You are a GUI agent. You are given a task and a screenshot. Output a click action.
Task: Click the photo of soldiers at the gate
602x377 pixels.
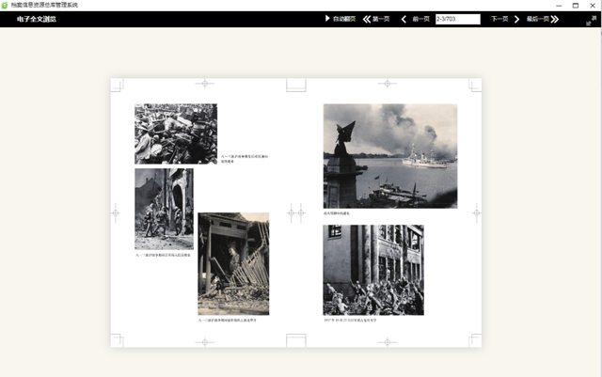[x=164, y=209]
